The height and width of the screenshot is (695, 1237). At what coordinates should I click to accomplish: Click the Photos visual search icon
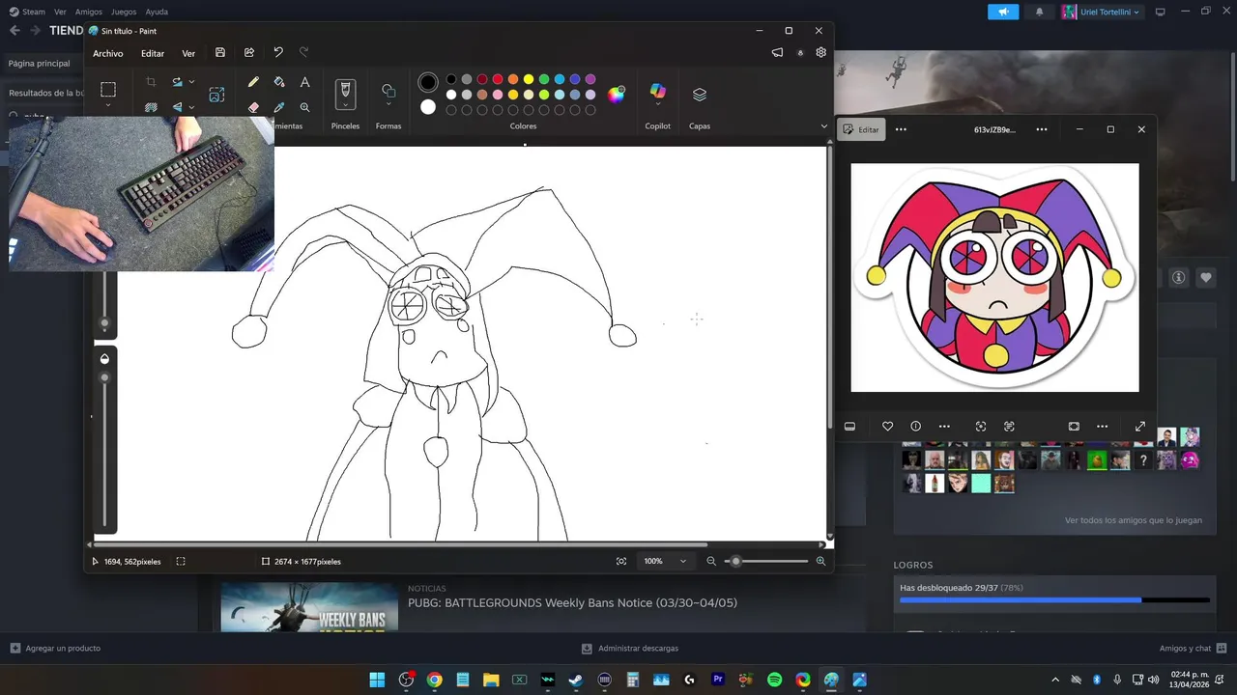(981, 426)
